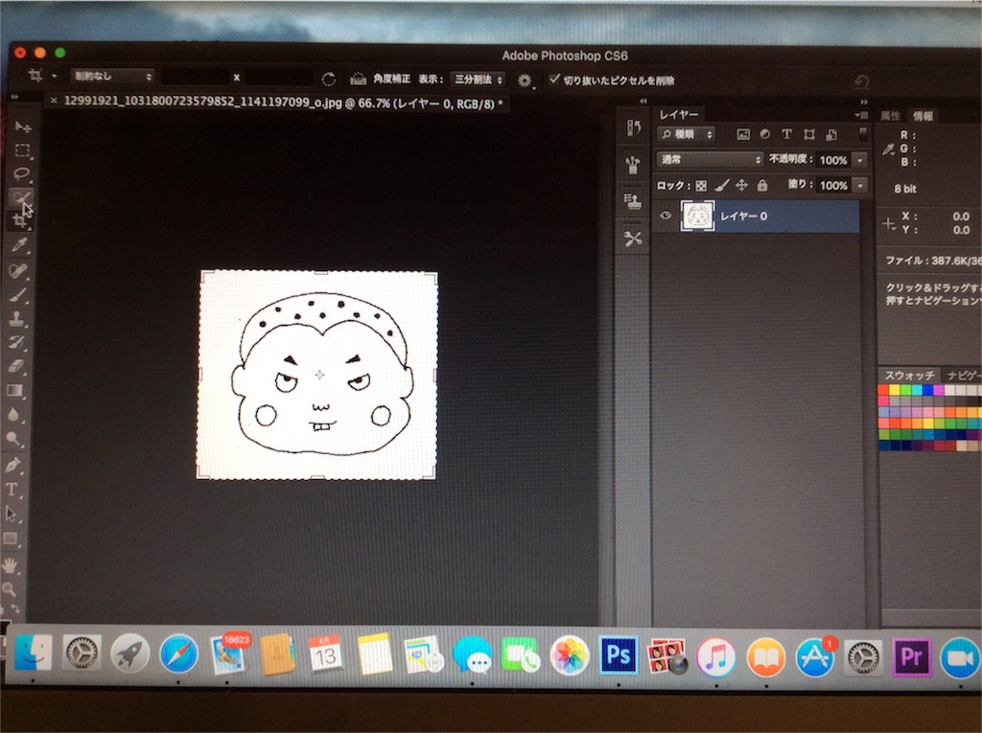This screenshot has height=733, width=982.
Task: Select the Pen tool
Action: [x=13, y=465]
